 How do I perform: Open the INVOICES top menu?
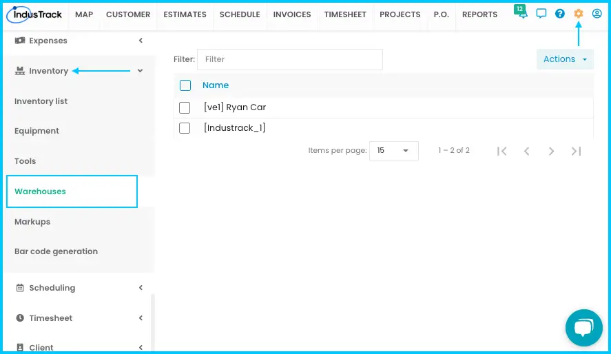click(x=292, y=14)
